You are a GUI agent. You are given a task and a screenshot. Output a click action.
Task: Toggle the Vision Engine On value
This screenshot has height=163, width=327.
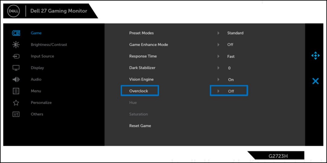point(231,80)
